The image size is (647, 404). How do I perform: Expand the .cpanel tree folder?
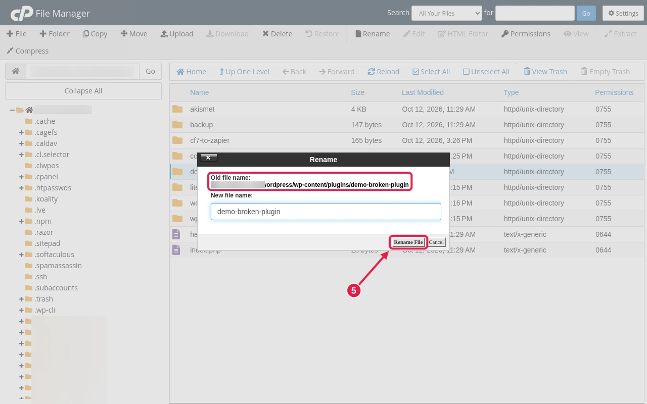click(21, 177)
